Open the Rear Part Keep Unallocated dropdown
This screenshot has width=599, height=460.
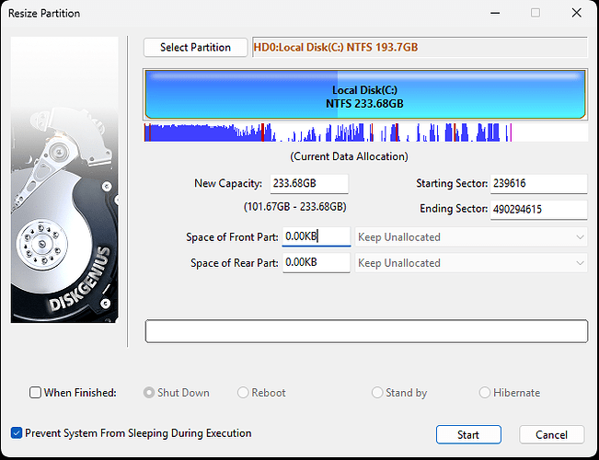pyautogui.click(x=471, y=263)
